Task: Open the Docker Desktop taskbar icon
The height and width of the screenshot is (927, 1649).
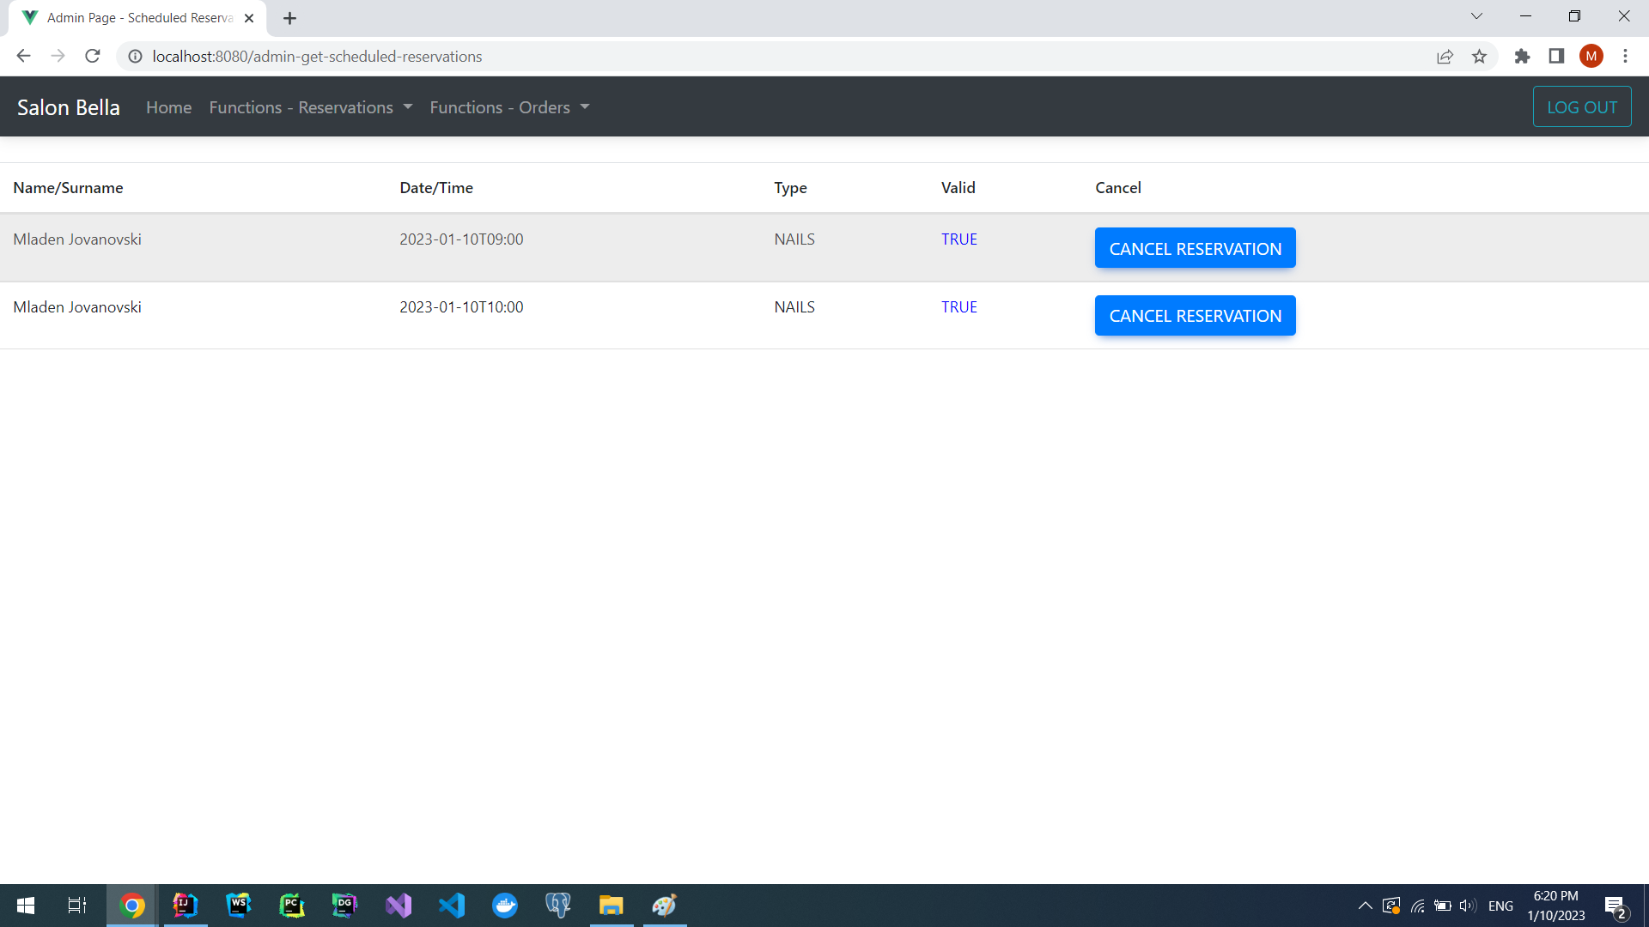Action: tap(505, 906)
